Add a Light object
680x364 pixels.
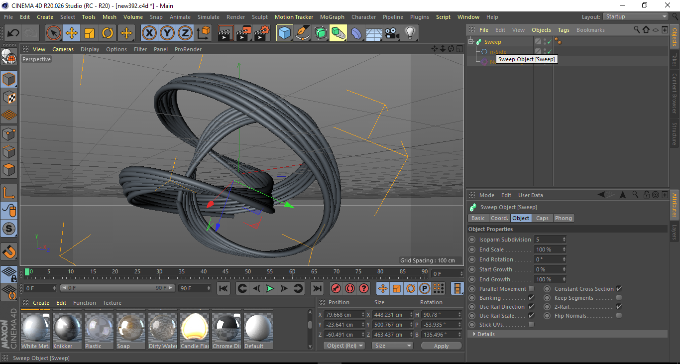[x=410, y=33]
